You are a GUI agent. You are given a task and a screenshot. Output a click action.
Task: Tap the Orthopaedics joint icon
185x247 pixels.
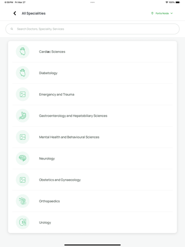click(23, 201)
